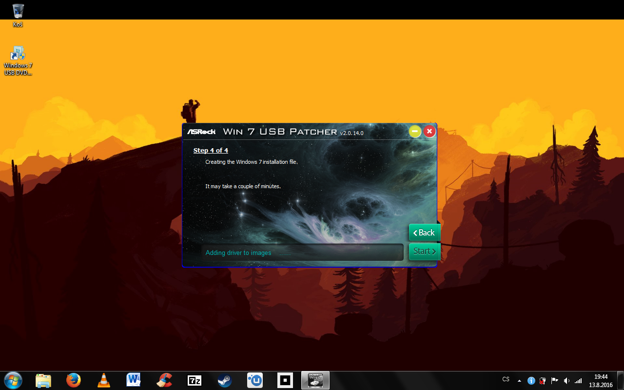Launch CCleaner from the taskbar
This screenshot has width=624, height=390.
(165, 380)
